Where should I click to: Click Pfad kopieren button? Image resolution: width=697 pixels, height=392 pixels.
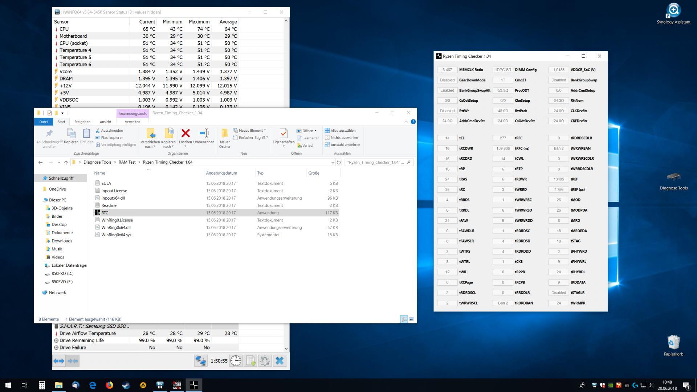(109, 138)
